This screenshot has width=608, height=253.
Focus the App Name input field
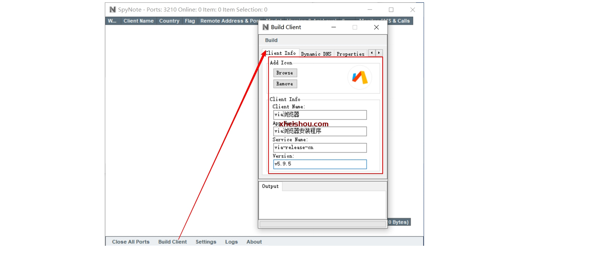point(320,131)
